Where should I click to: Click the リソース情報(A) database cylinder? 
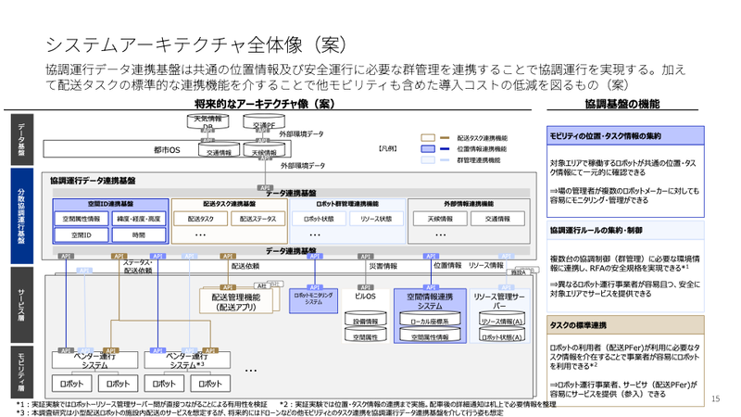tap(501, 321)
